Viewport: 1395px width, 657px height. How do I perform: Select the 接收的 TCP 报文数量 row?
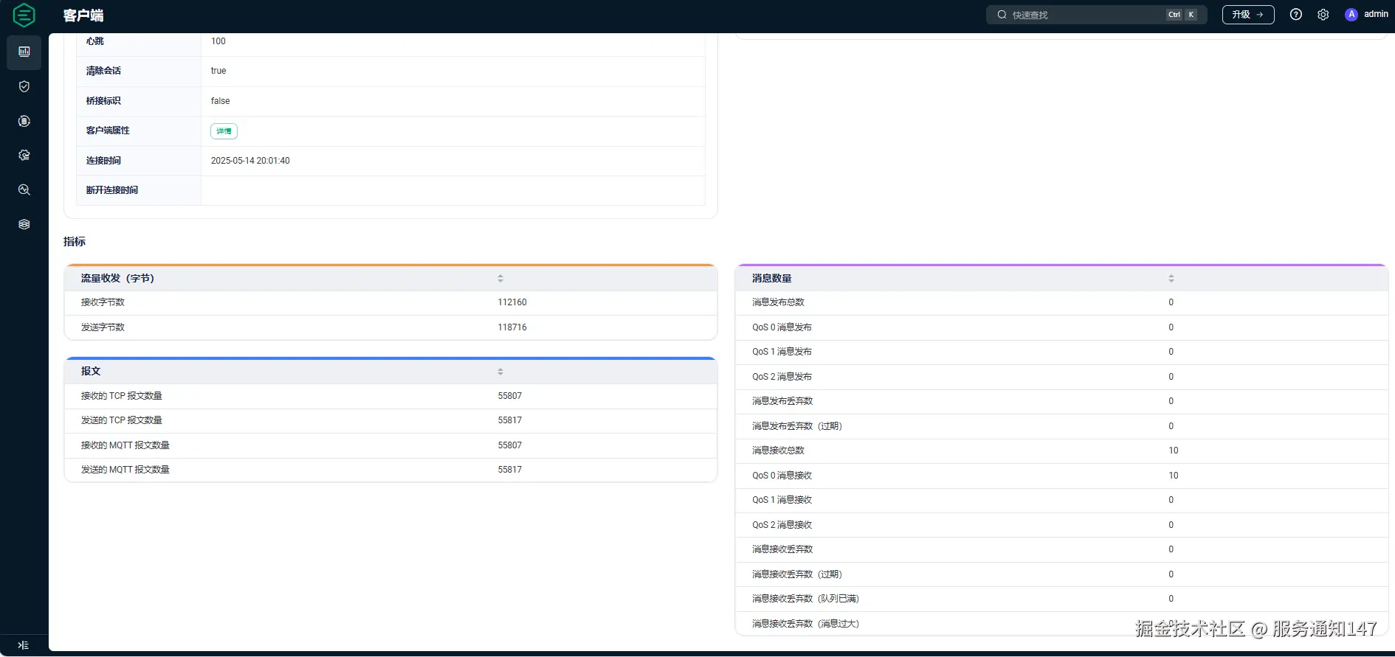[391, 396]
